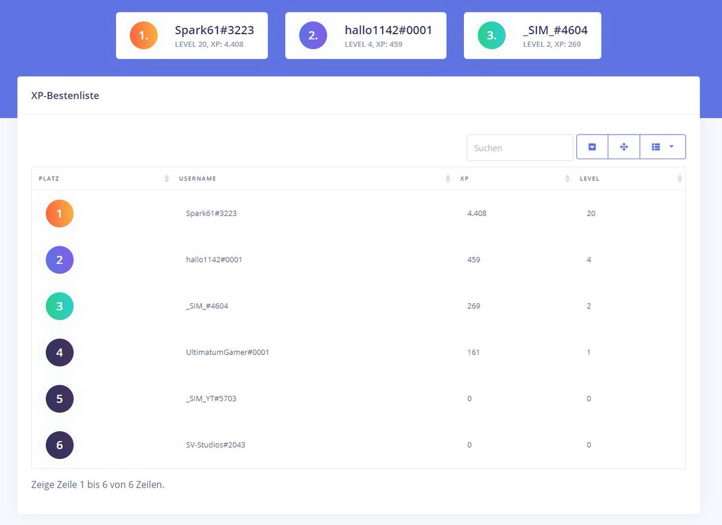722x525 pixels.
Task: Click the green rank 3 badge in table
Action: (60, 306)
